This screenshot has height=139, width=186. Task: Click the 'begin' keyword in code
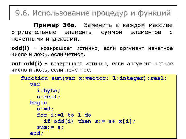[38, 103]
